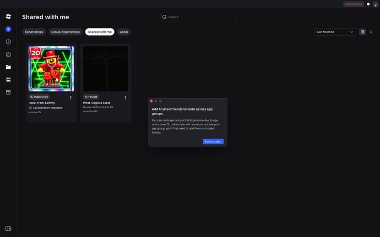This screenshot has width=380, height=237.
Task: Click the Public (16+) badge
Action: (x=39, y=97)
